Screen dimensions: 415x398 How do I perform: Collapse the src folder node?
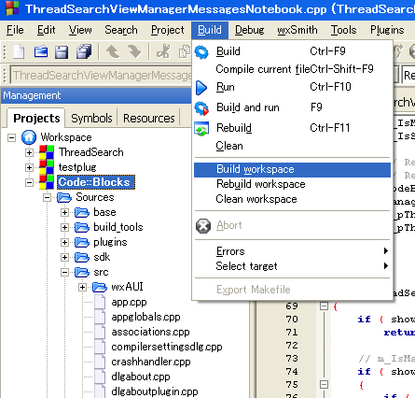pyautogui.click(x=64, y=272)
